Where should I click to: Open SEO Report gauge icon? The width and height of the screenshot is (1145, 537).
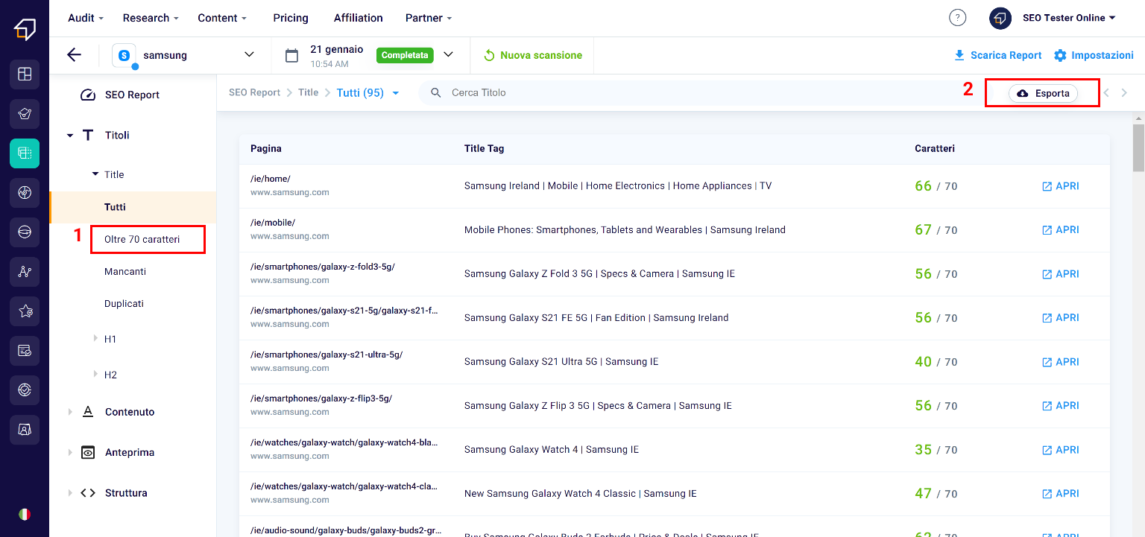(88, 95)
